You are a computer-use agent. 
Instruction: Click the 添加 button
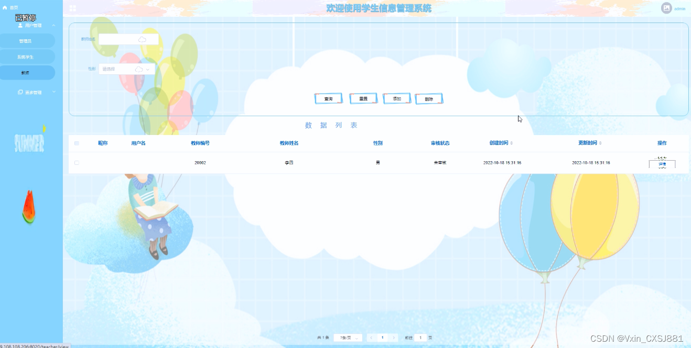pos(397,98)
